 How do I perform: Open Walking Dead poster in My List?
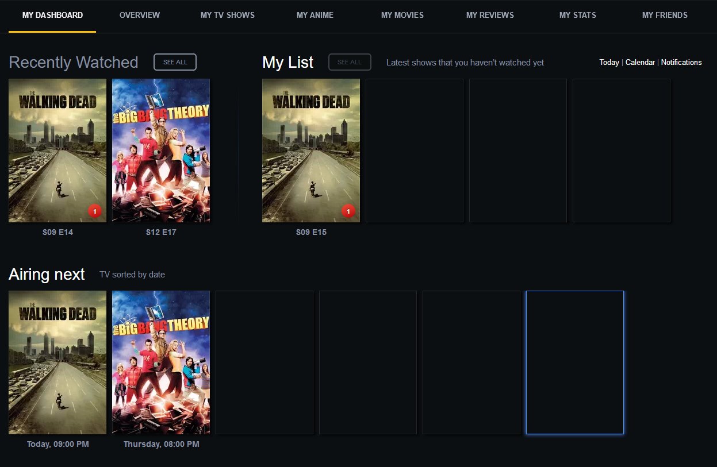(x=311, y=150)
